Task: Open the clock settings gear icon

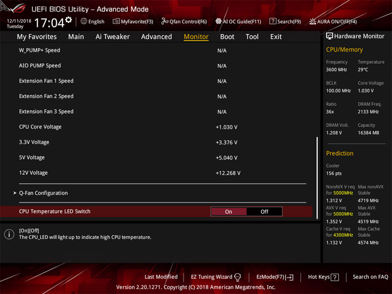Action: tap(69, 20)
